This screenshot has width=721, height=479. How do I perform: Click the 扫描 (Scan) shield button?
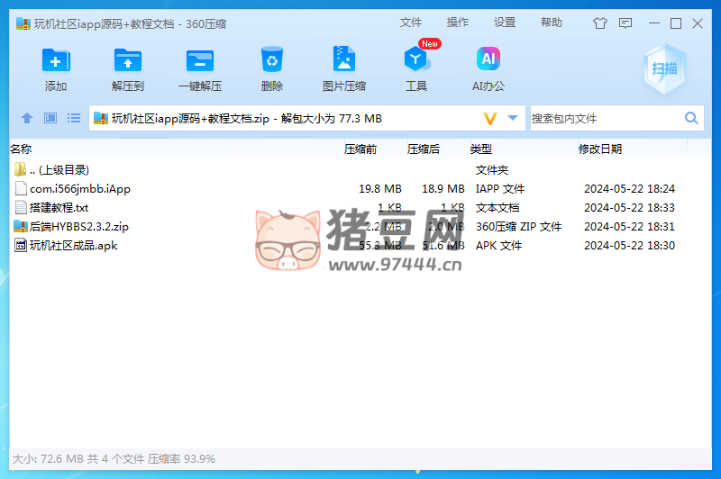[x=665, y=68]
